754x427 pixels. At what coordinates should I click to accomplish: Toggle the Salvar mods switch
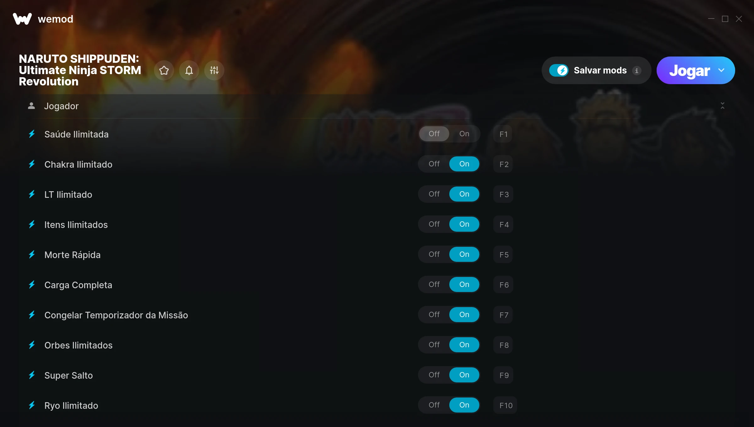[559, 70]
